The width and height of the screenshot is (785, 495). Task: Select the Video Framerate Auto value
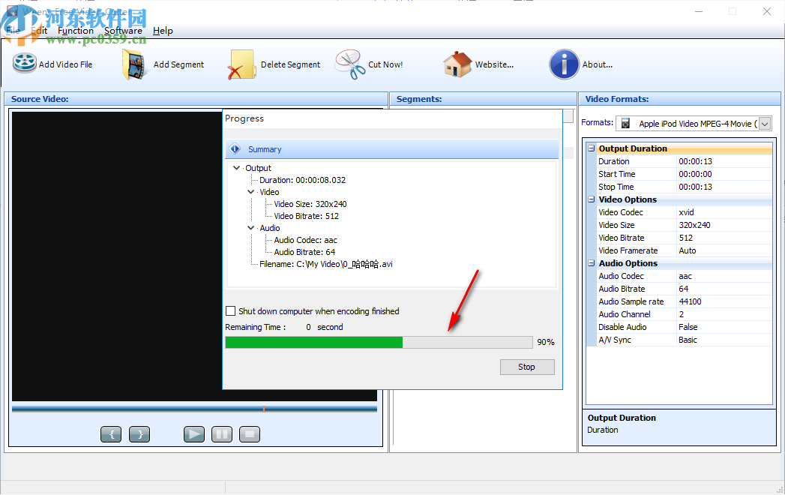724,250
